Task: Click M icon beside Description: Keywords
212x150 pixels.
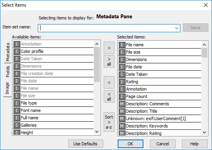Action: tap(122, 126)
